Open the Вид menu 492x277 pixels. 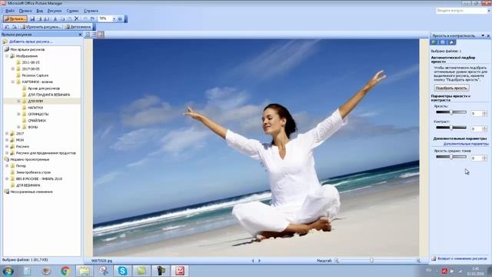[39, 11]
